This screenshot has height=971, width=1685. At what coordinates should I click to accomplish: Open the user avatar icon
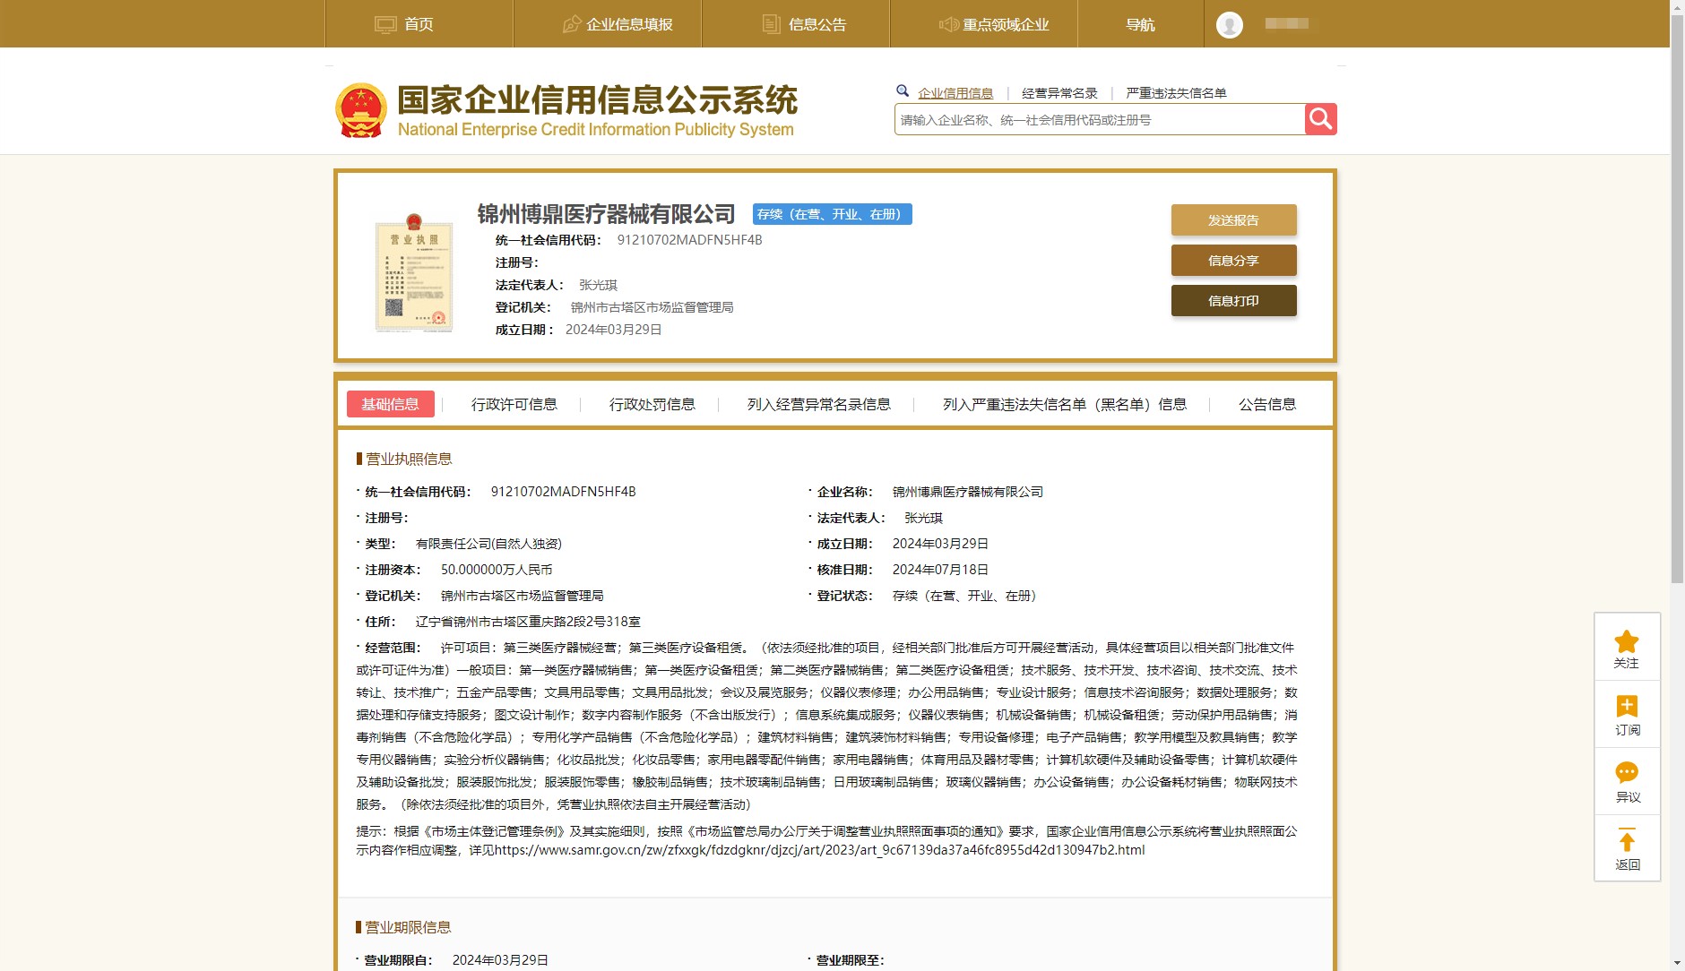[1229, 24]
